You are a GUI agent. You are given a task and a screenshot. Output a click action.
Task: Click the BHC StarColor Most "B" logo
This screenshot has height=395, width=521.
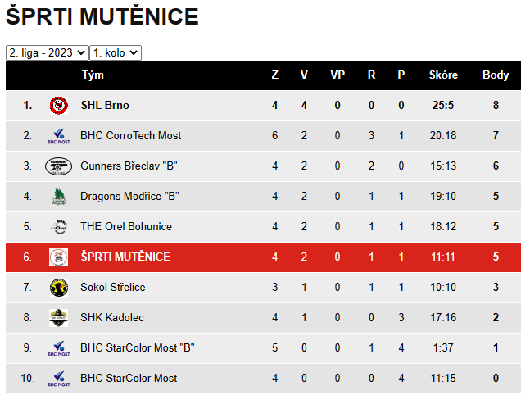coord(59,348)
